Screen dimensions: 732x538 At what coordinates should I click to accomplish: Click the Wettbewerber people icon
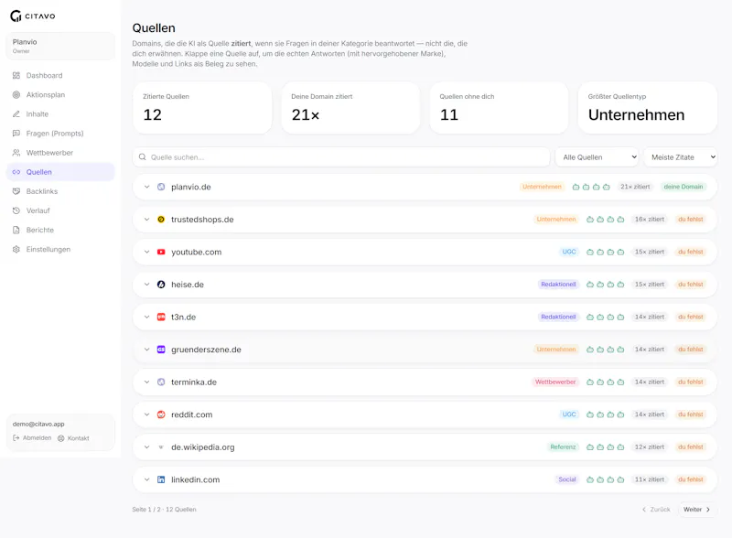(16, 153)
